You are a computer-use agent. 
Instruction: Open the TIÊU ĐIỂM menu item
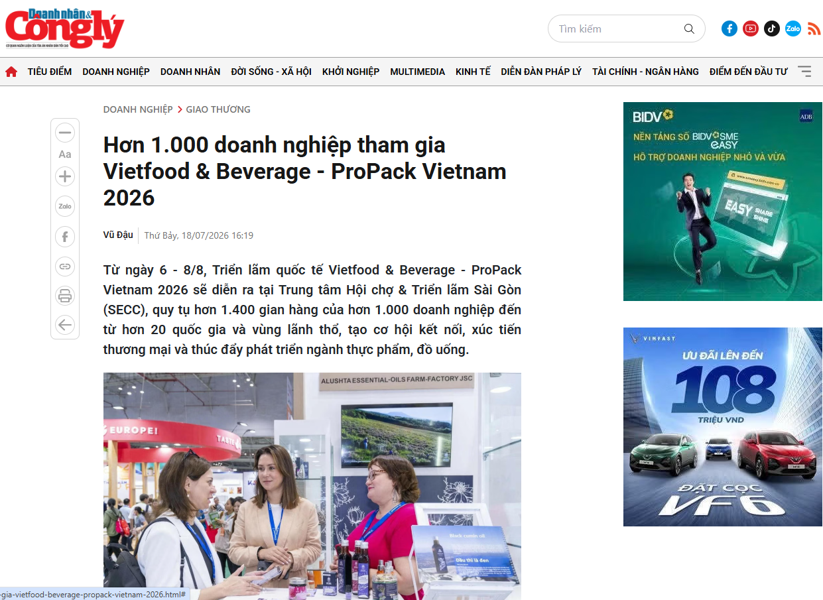coord(50,72)
